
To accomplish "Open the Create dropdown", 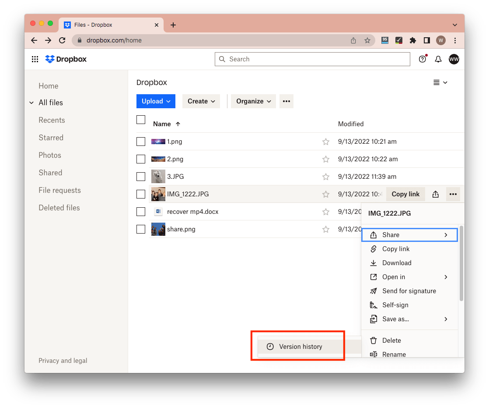I will (201, 101).
